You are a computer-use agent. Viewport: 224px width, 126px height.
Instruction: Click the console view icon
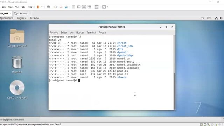(x=97, y=7)
